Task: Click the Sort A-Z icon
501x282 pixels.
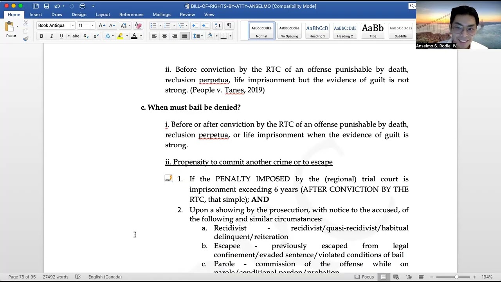Action: pos(218,25)
